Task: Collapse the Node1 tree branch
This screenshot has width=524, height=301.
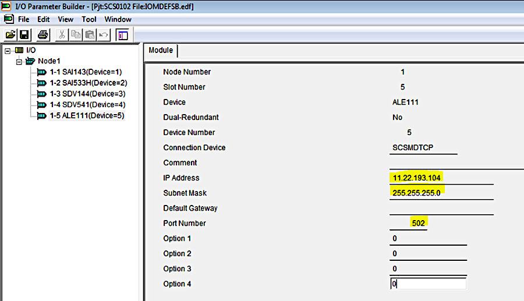Action: tap(19, 62)
